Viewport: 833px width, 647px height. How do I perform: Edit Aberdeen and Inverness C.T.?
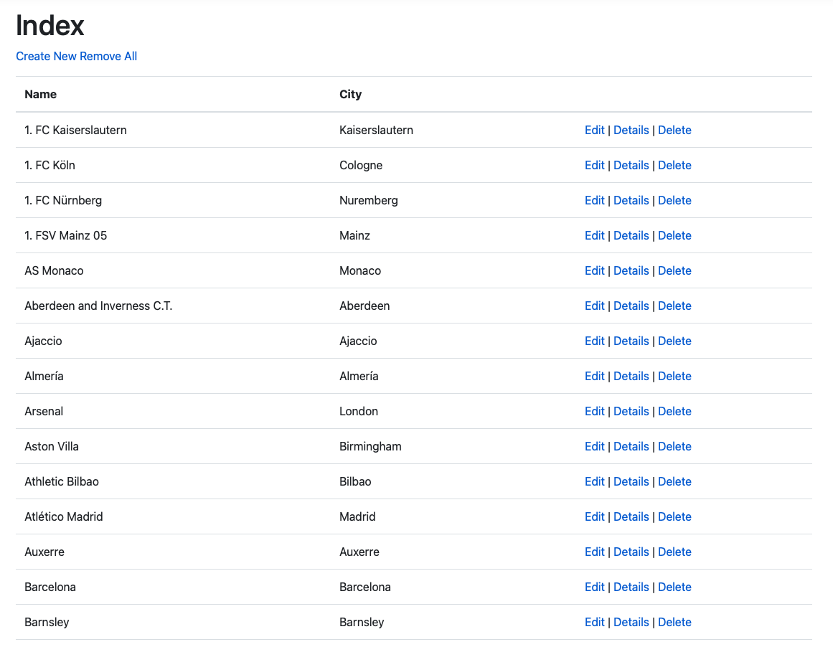pyautogui.click(x=595, y=306)
